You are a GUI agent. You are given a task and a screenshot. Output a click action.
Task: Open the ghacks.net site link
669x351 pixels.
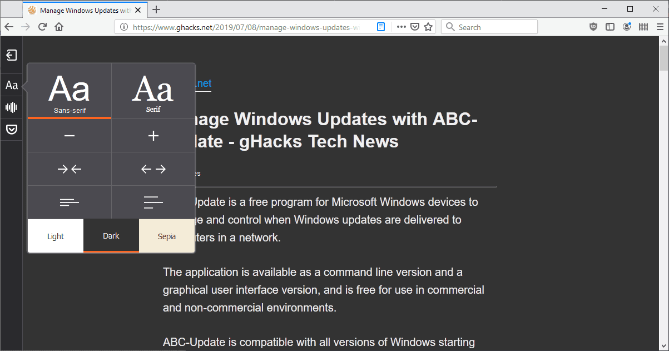tap(203, 83)
